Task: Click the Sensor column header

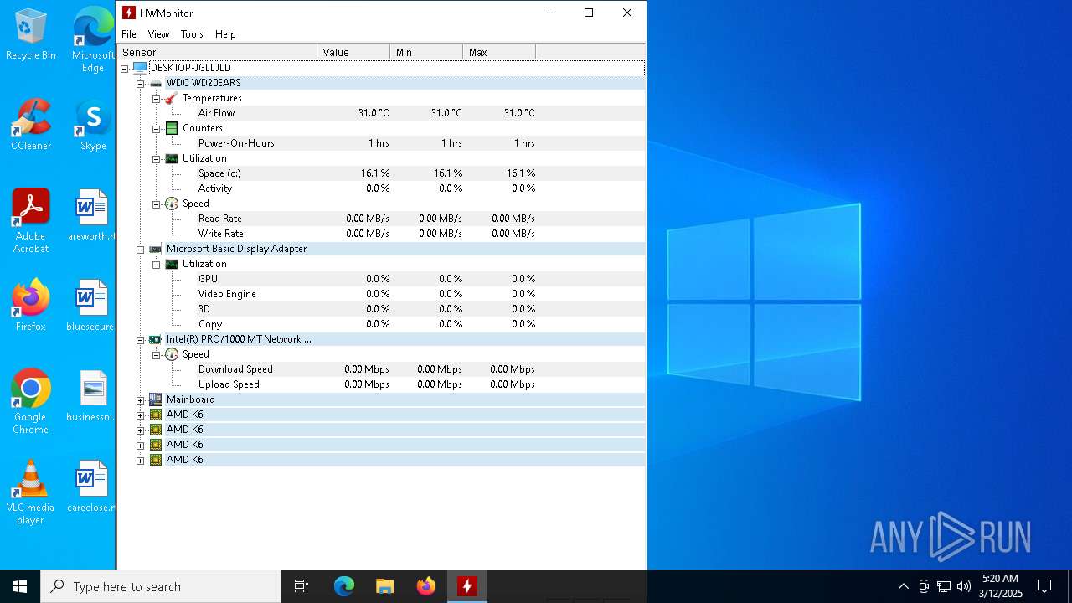Action: (217, 52)
